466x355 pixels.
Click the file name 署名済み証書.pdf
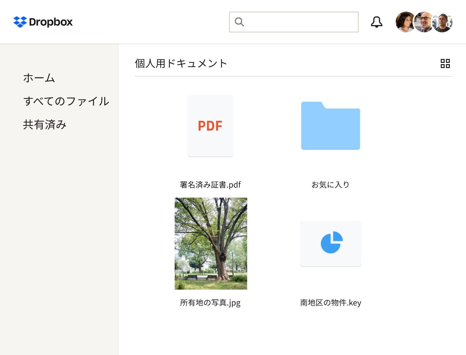point(210,184)
